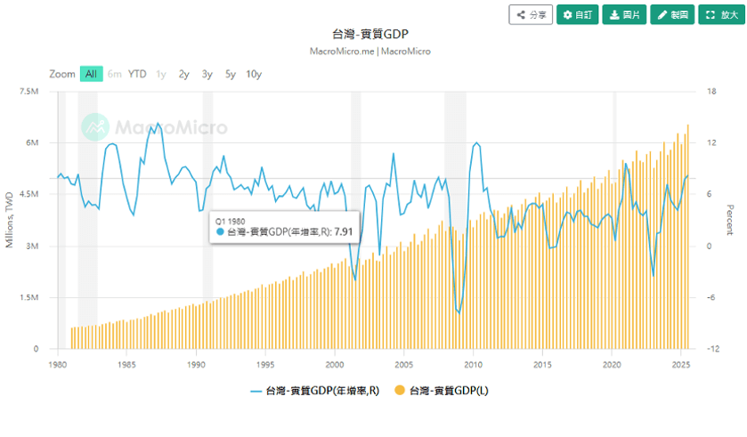Click the orange GDP legend color dot

[x=400, y=390]
